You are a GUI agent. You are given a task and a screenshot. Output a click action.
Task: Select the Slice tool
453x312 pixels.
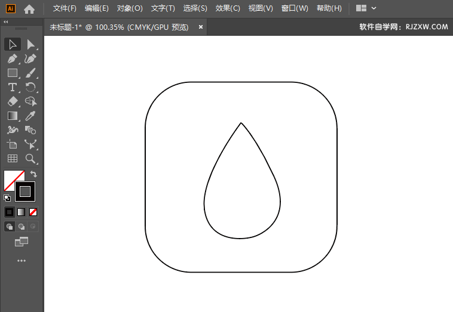(30, 144)
